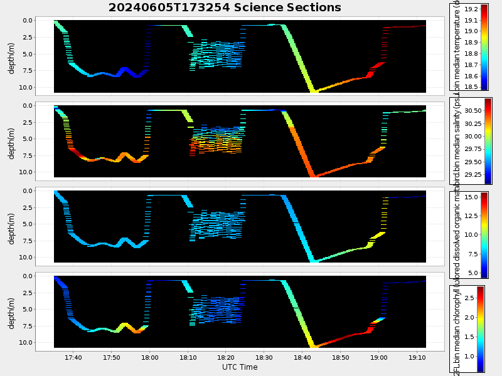Select the dissolved organic matter colorbar gradient
Viewport: 502px width, 376px height.
click(484, 235)
